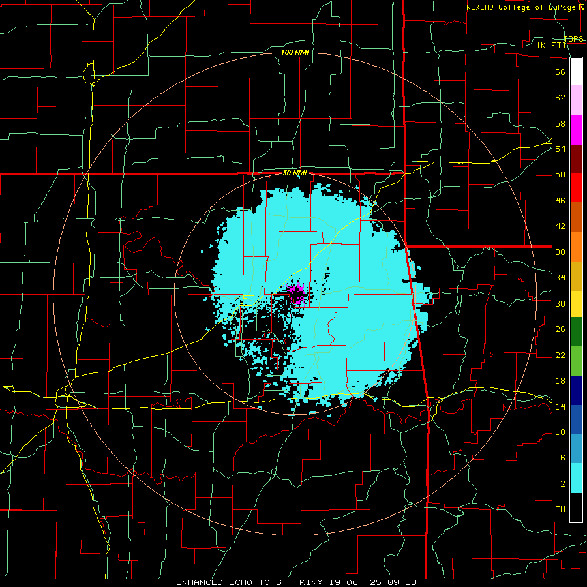Click the '22' legend value
The image size is (587, 587).
(560, 355)
